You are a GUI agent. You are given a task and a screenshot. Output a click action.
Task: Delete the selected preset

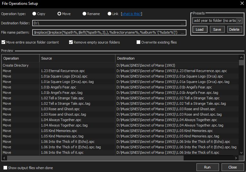[x=234, y=29]
